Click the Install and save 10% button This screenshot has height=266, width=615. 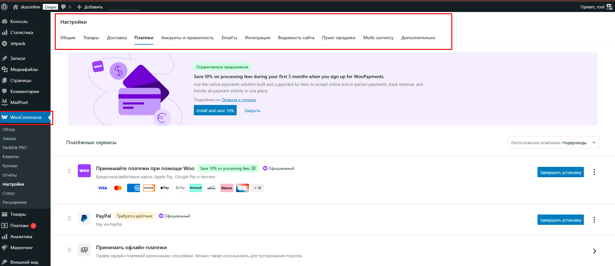tap(215, 110)
